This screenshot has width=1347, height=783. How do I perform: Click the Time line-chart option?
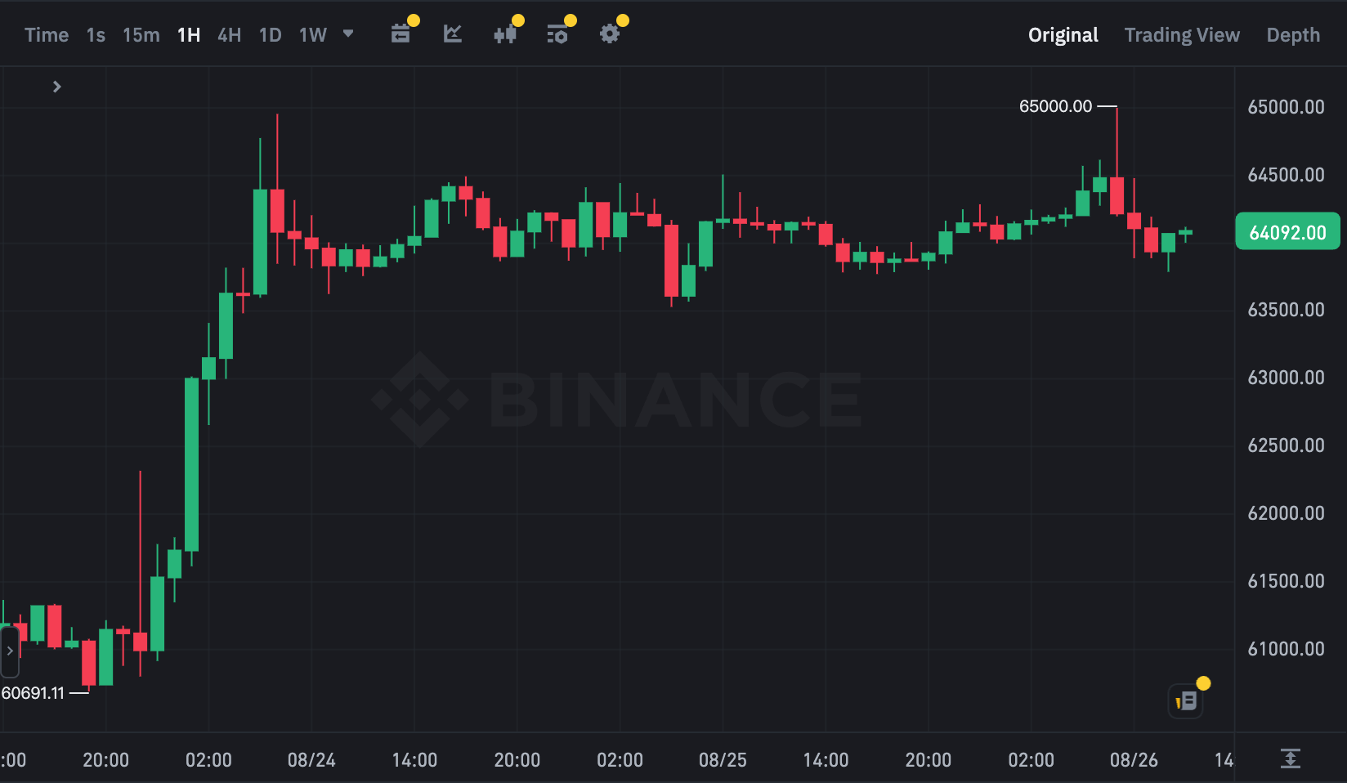47,35
